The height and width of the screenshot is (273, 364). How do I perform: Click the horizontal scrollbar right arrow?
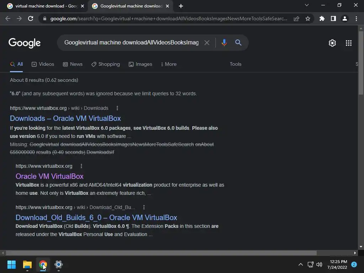[x=355, y=253]
